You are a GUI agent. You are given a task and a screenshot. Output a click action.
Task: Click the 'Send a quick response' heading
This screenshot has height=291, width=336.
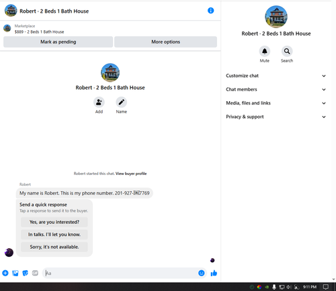[43, 205]
